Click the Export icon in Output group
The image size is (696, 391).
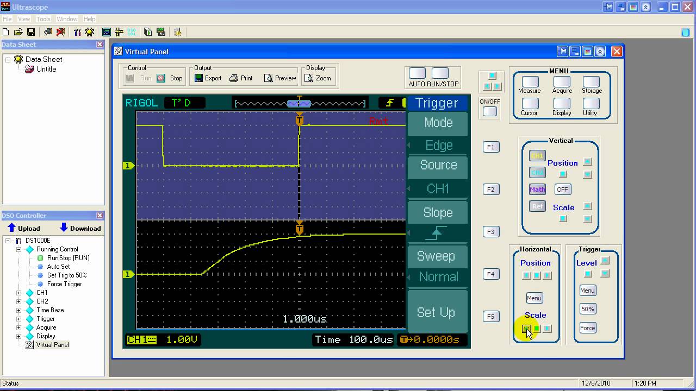pyautogui.click(x=199, y=78)
